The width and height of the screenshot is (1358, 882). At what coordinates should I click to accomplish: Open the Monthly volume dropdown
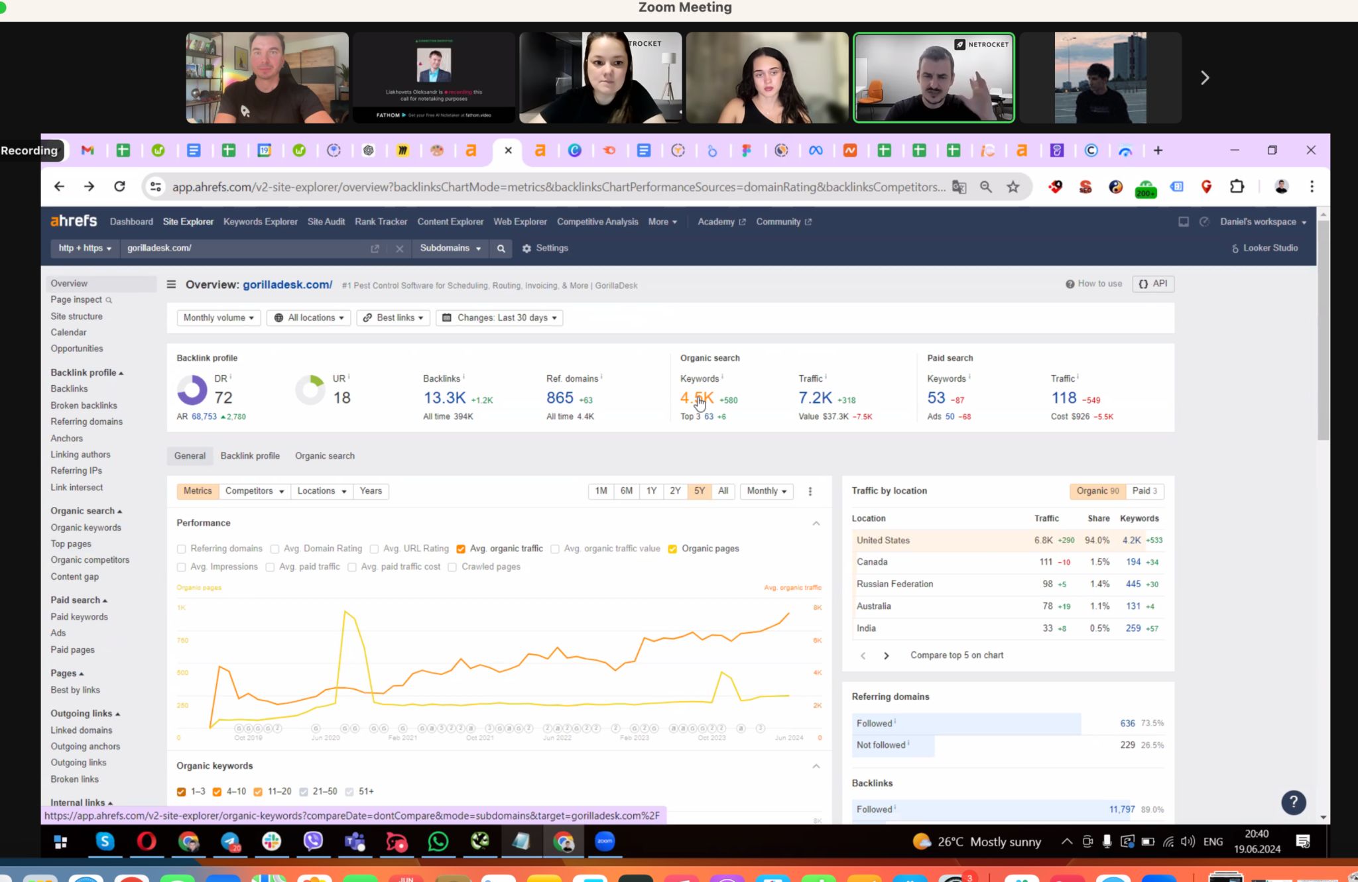(x=218, y=318)
